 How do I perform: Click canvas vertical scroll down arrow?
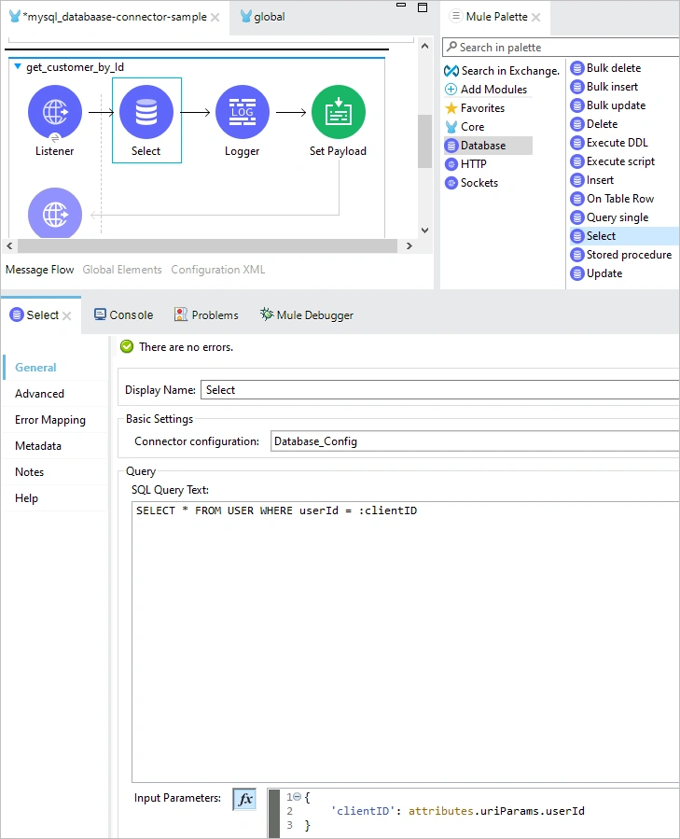click(424, 231)
